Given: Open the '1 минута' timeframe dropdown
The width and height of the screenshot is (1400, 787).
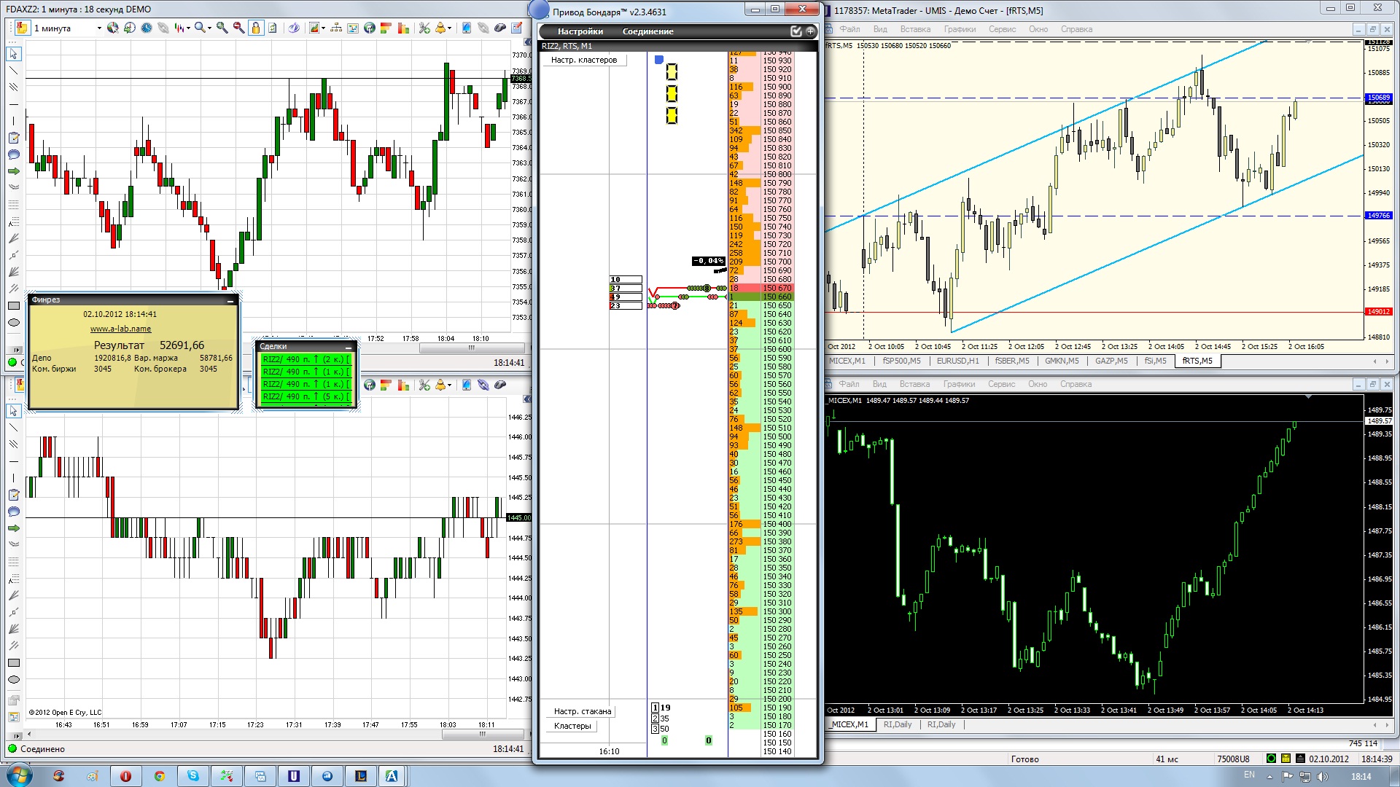Looking at the screenshot, I should coord(99,28).
